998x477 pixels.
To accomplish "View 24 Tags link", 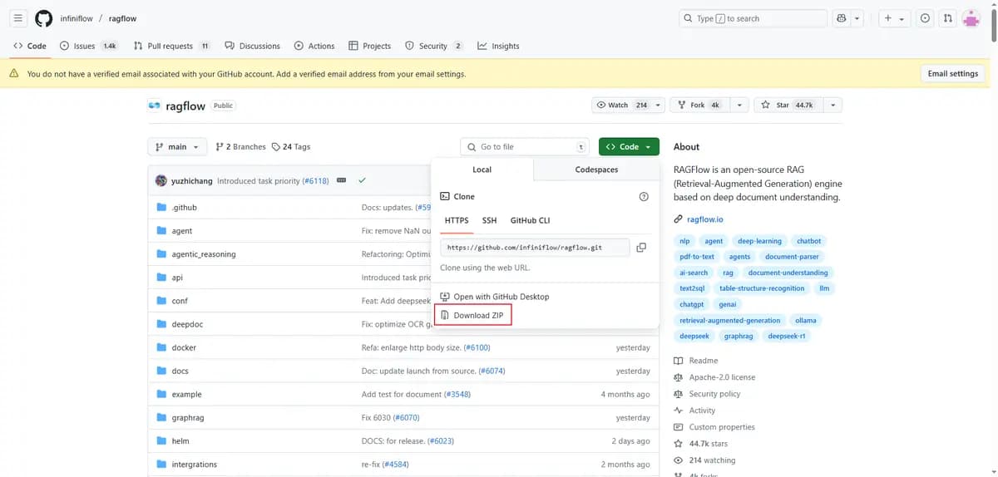I will 291,147.
